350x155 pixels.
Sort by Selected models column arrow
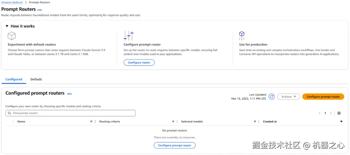pyautogui.click(x=255, y=122)
